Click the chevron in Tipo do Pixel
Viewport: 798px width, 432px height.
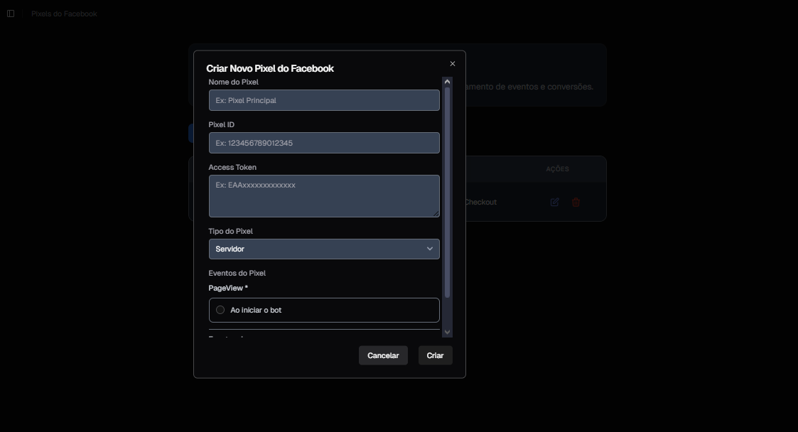(430, 249)
